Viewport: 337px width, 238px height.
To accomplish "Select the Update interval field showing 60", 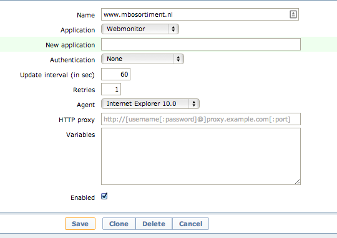I will pyautogui.click(x=115, y=74).
